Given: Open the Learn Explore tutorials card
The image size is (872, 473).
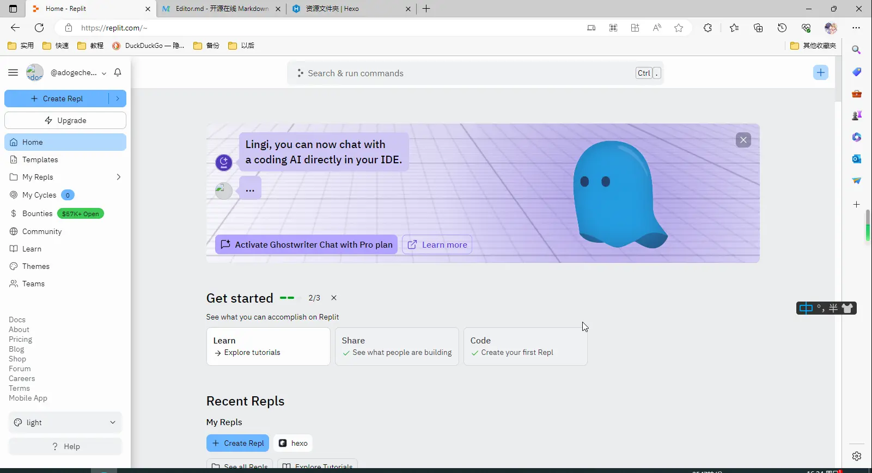Looking at the screenshot, I should pyautogui.click(x=269, y=346).
